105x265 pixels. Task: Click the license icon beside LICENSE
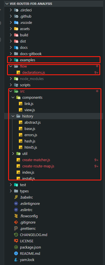tap(16, 241)
